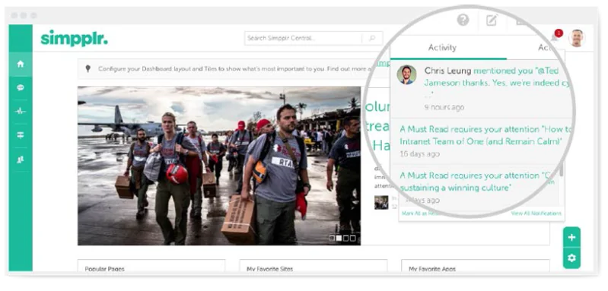The image size is (608, 291).
Task: Click the simpplr logo
Action: [74, 38]
